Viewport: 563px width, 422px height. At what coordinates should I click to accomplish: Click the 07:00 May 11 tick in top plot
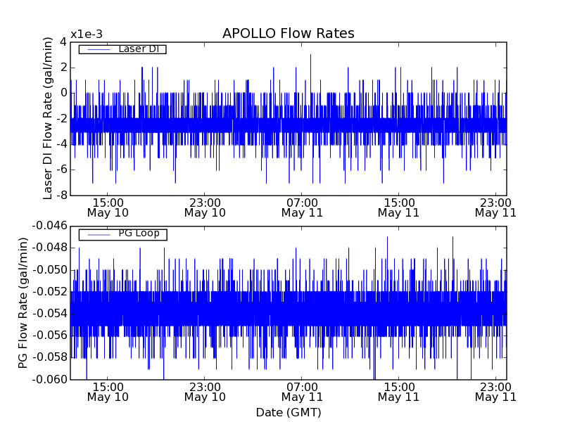click(x=301, y=207)
